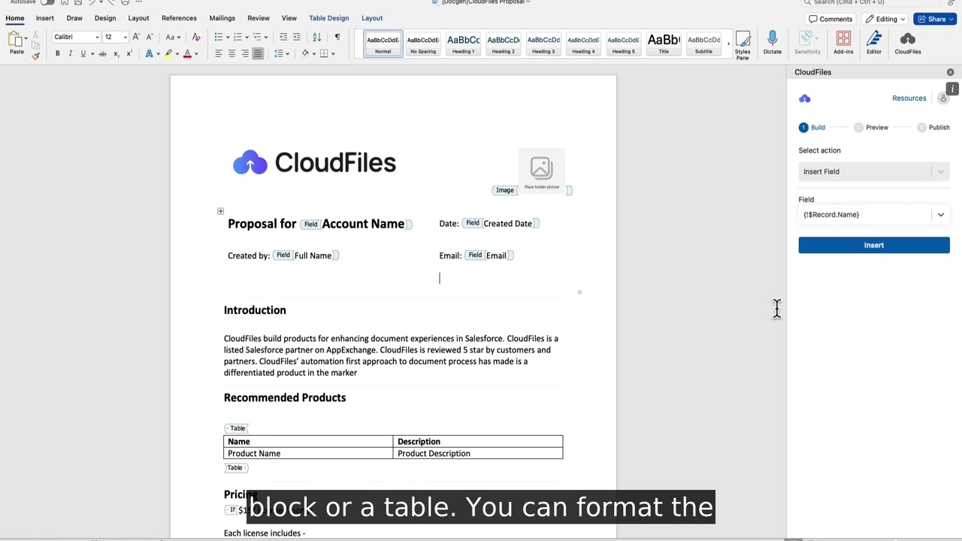Clear all formatting icon

coord(196,37)
